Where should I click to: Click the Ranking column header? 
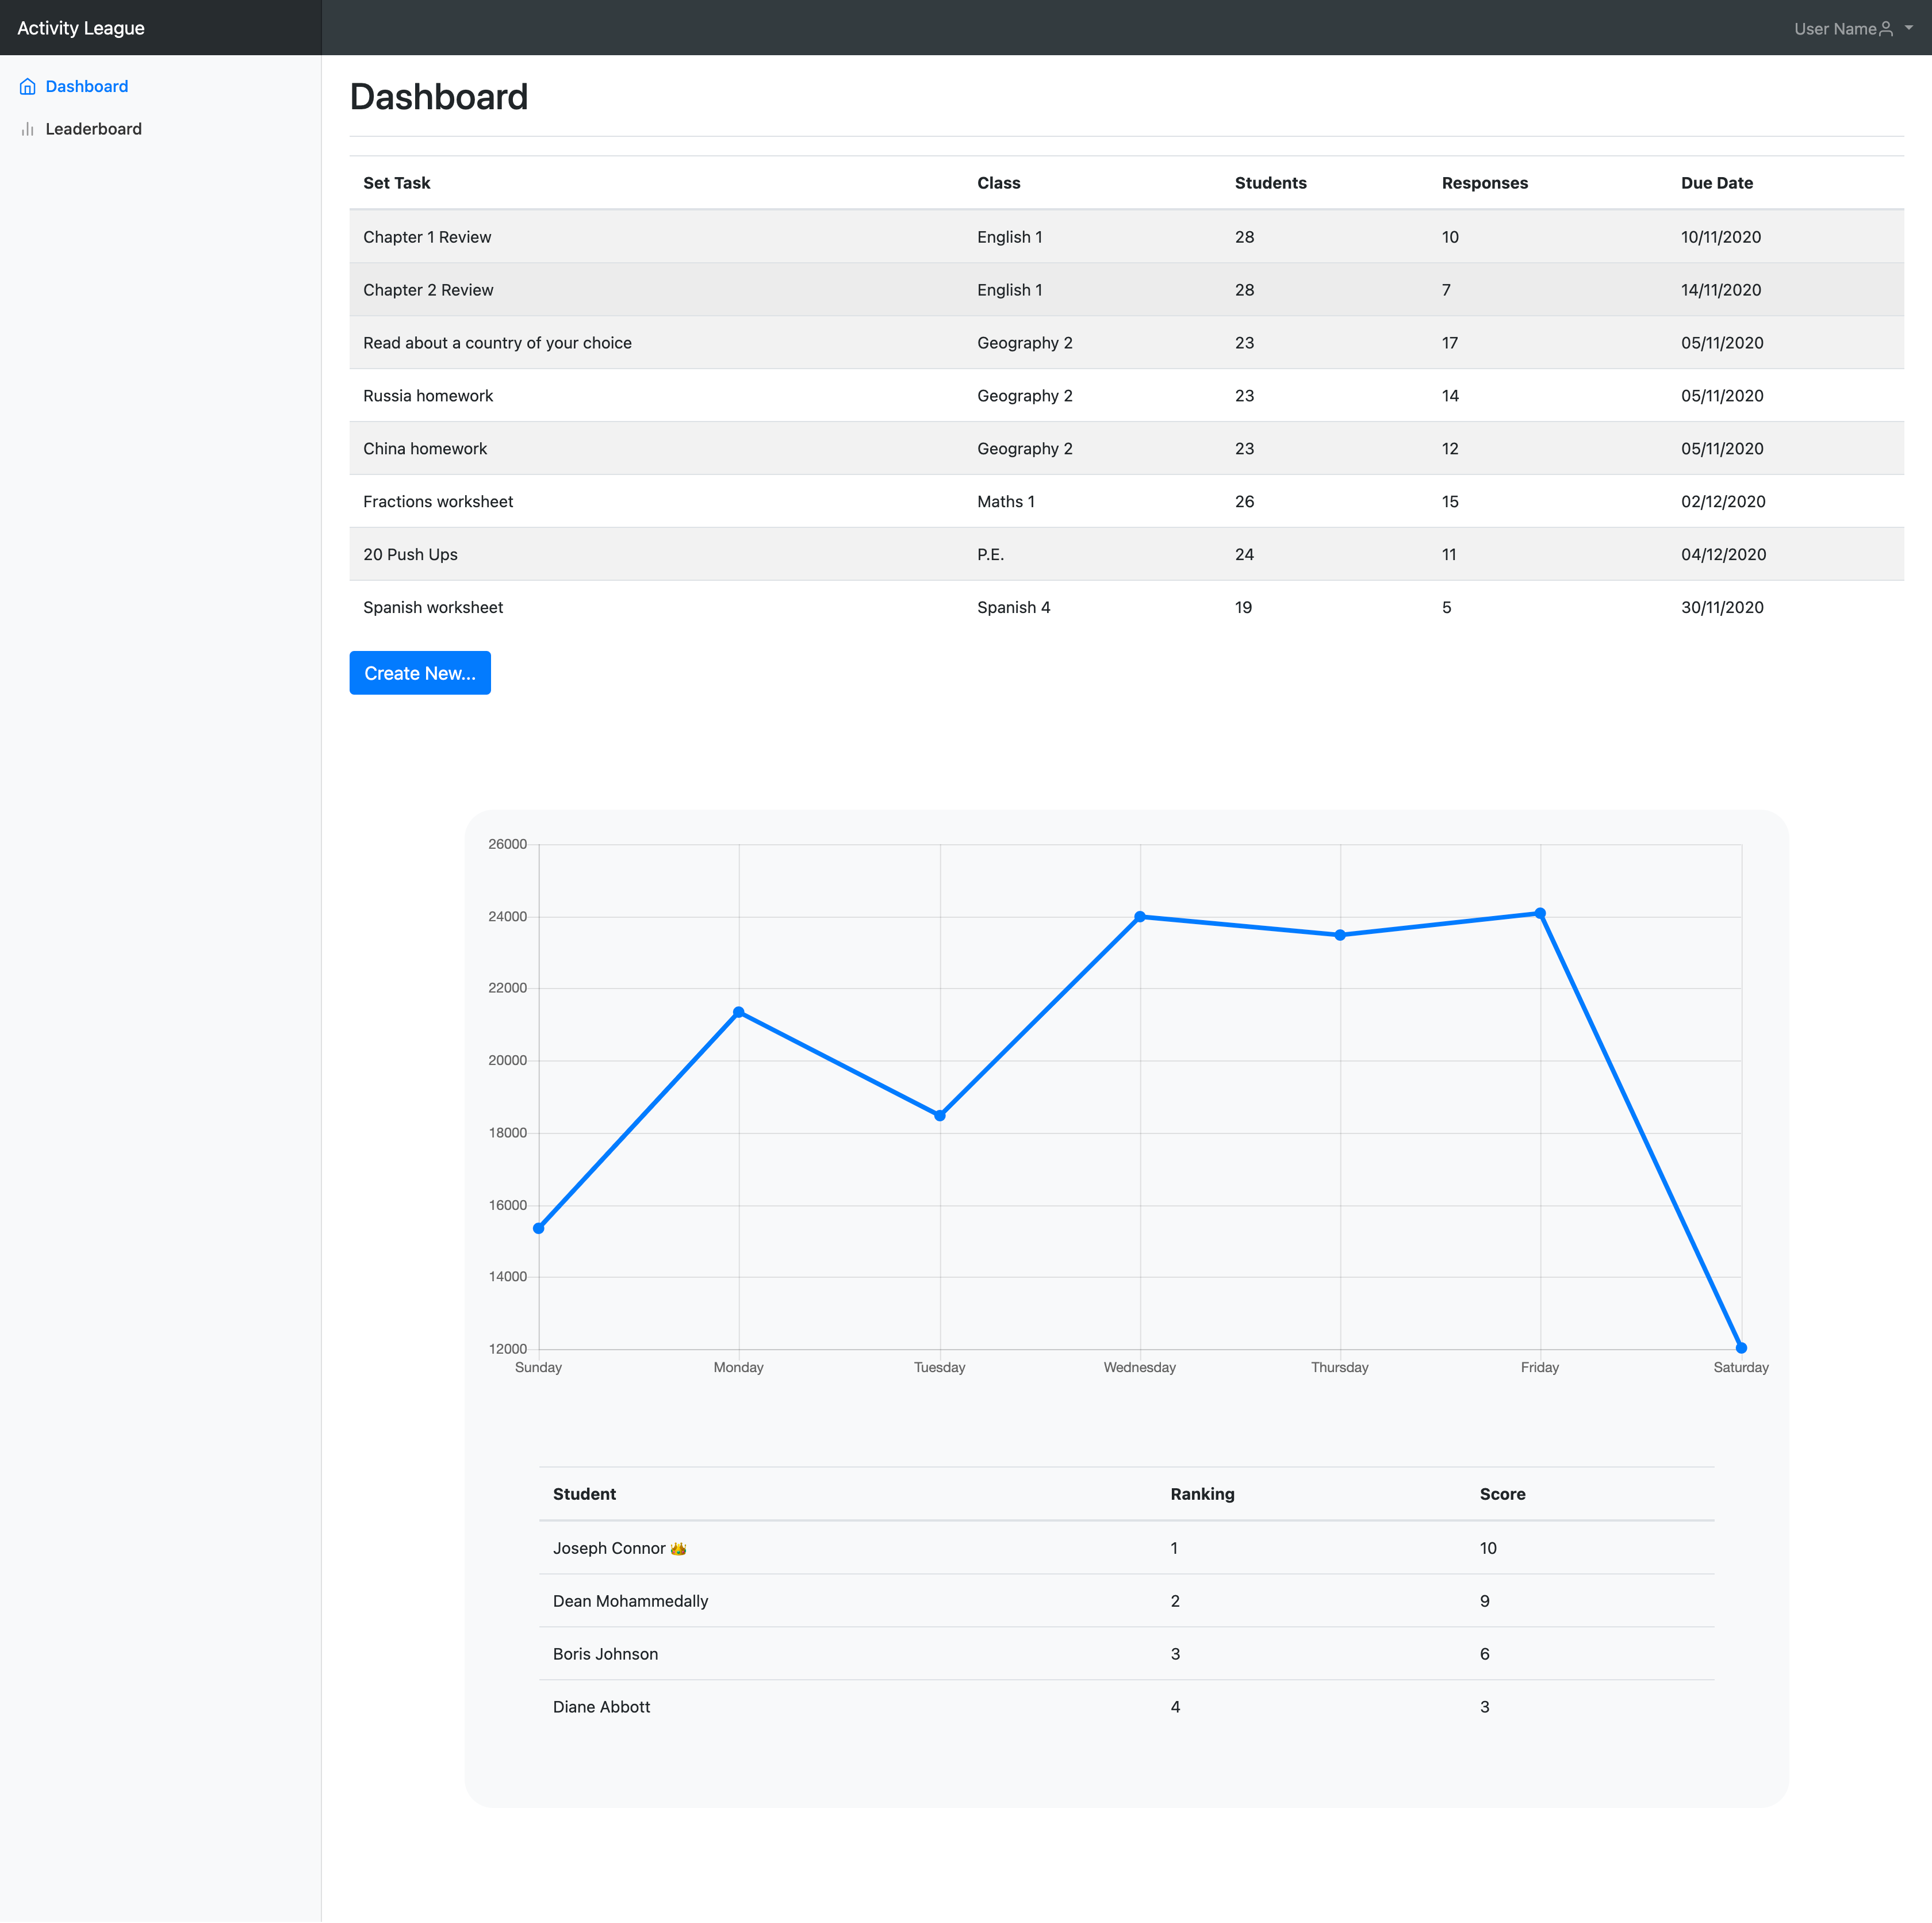coord(1202,1494)
